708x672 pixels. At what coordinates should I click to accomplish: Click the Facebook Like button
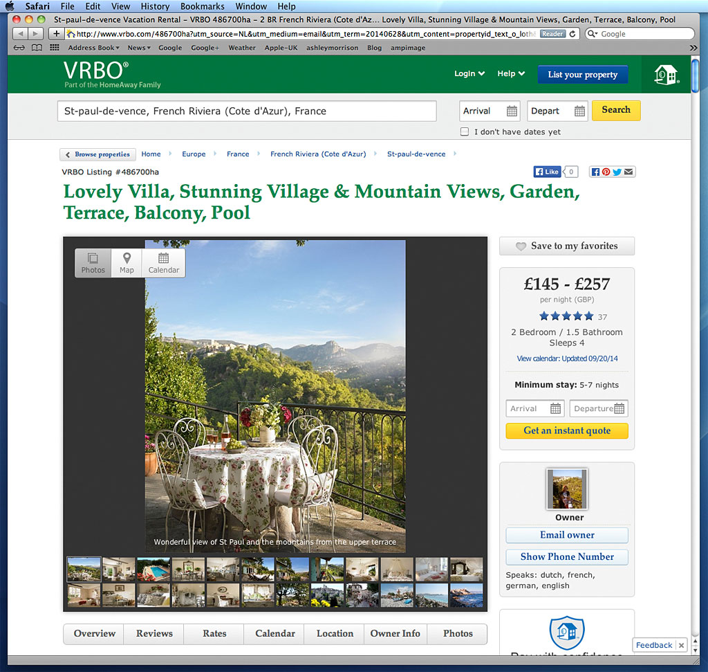point(546,172)
